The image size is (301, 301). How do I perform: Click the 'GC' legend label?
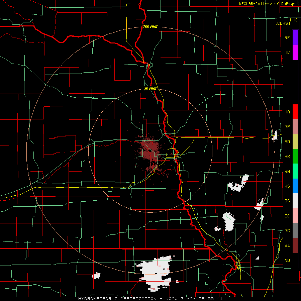coord(287,231)
